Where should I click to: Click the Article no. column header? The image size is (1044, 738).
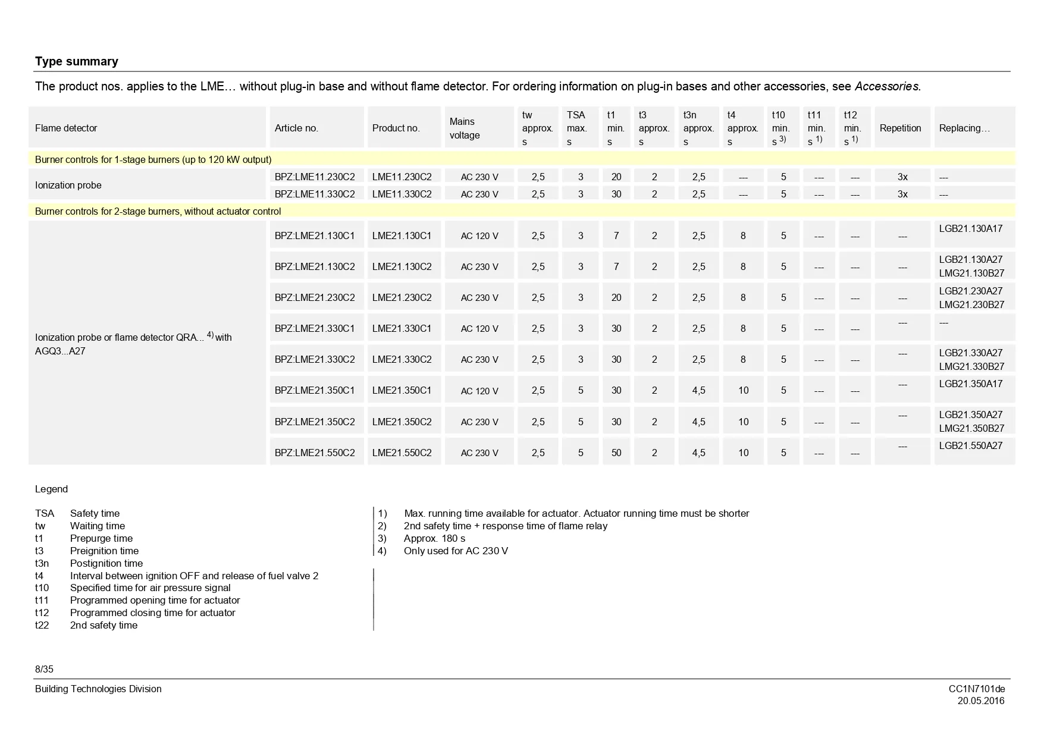pyautogui.click(x=296, y=128)
